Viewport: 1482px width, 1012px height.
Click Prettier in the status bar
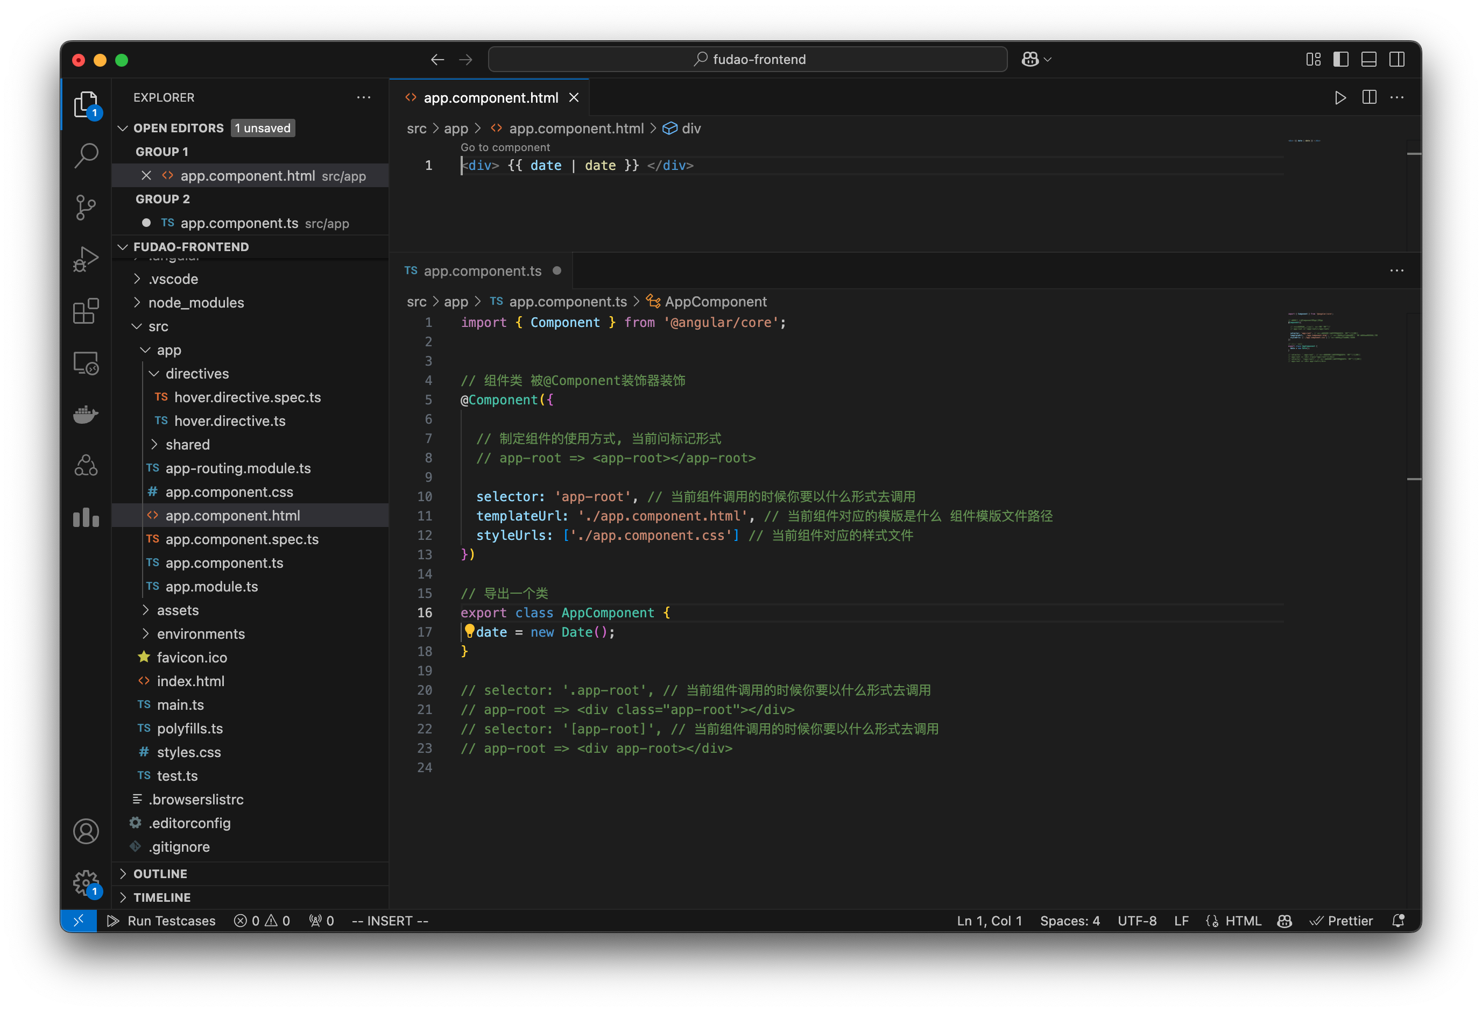coord(1342,921)
